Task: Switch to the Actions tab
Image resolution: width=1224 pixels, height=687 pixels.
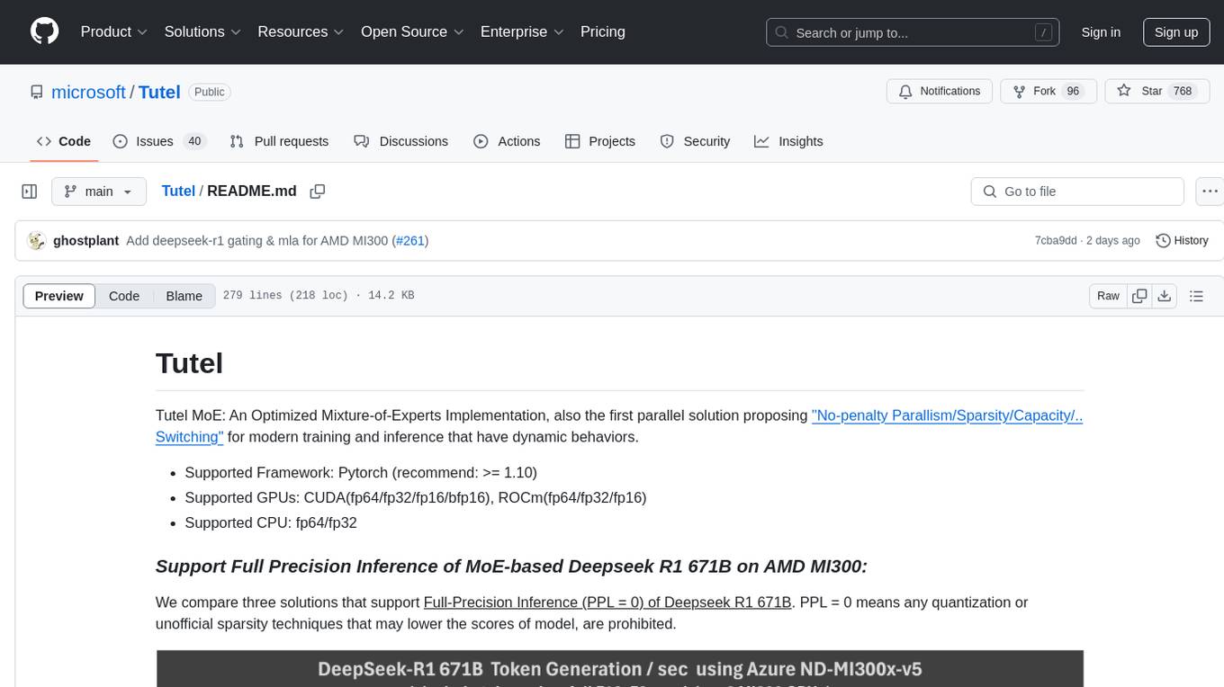Action: 507,141
